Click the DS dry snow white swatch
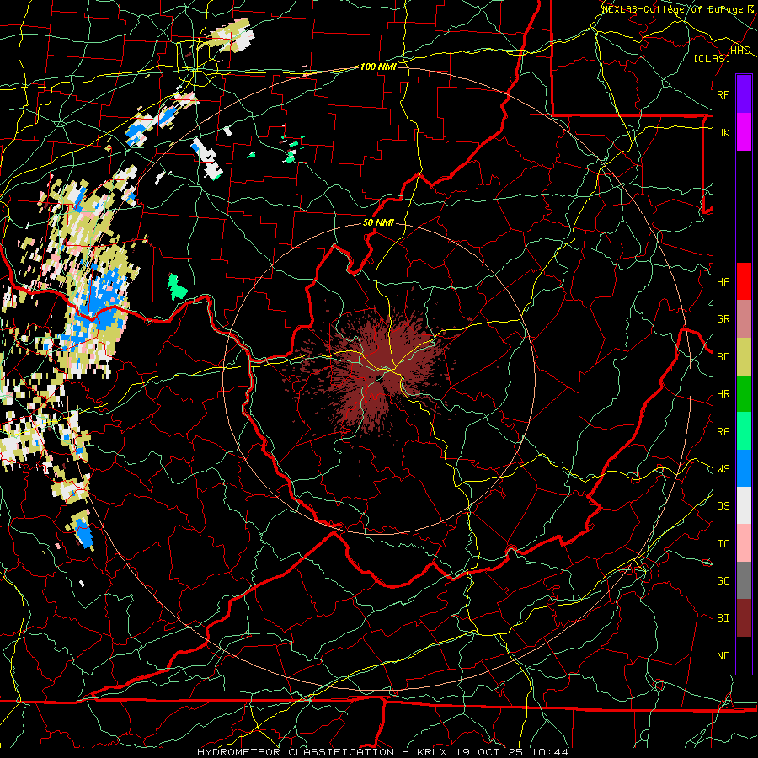This screenshot has width=758, height=758. coord(744,505)
